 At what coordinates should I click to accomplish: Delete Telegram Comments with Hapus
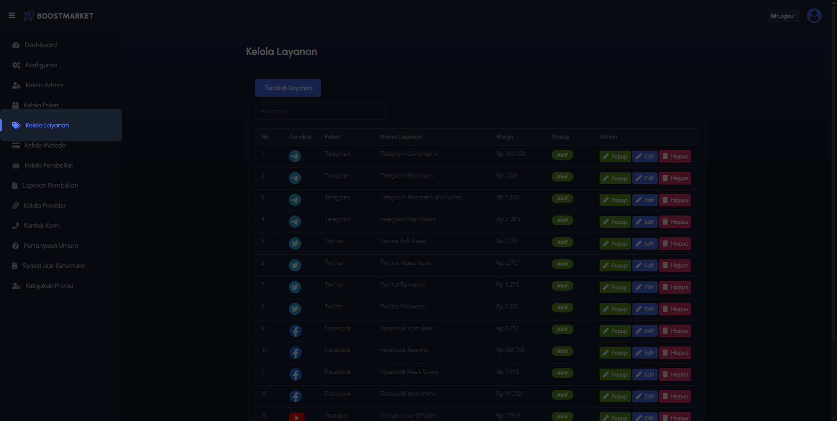(675, 156)
